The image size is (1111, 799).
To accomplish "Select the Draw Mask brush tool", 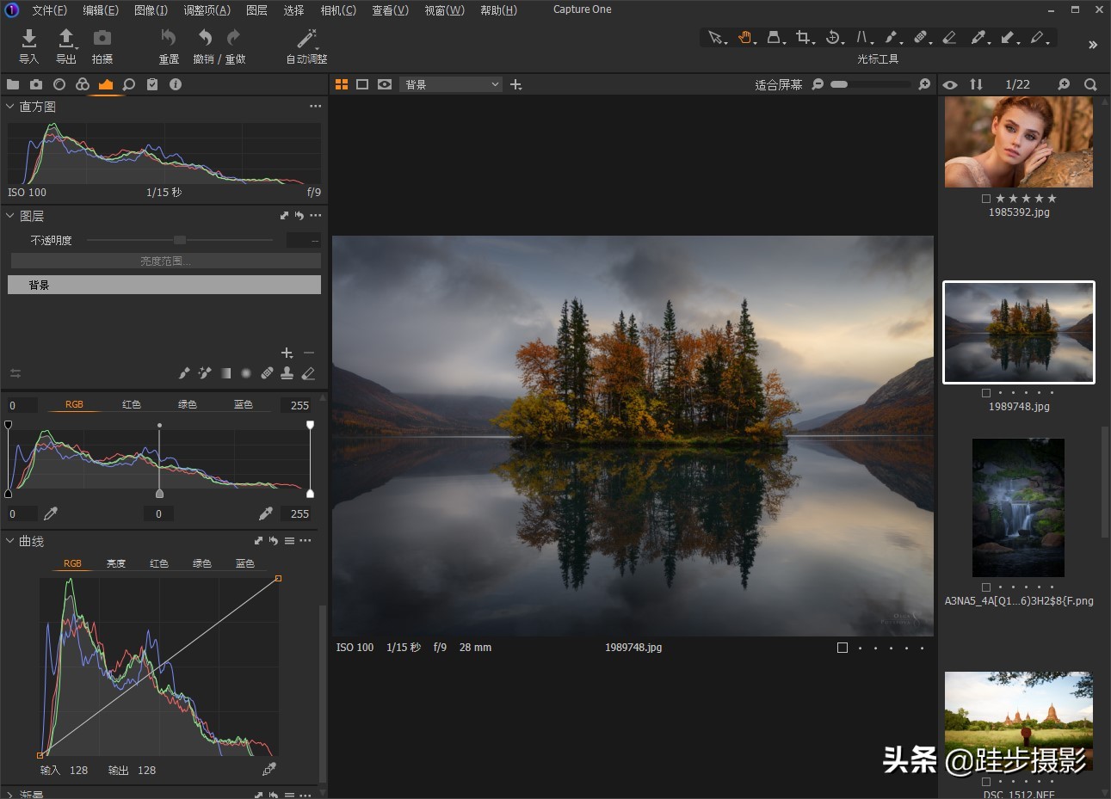I will pyautogui.click(x=892, y=38).
